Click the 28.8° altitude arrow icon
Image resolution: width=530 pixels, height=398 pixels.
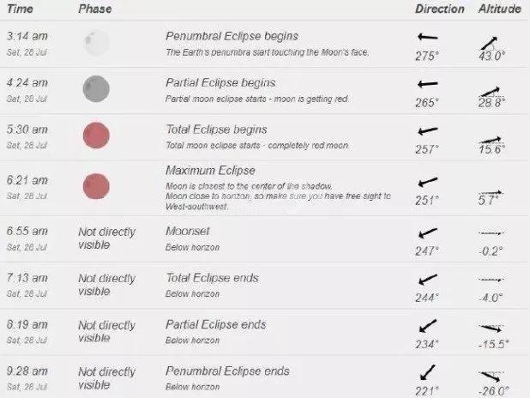click(x=490, y=92)
